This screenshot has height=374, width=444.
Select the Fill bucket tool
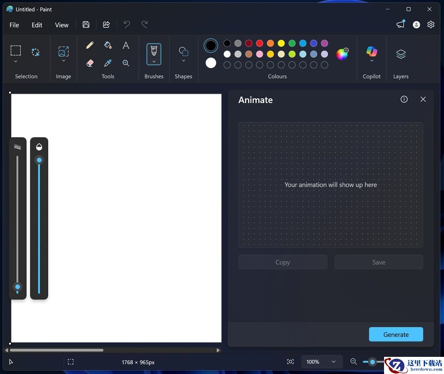108,45
